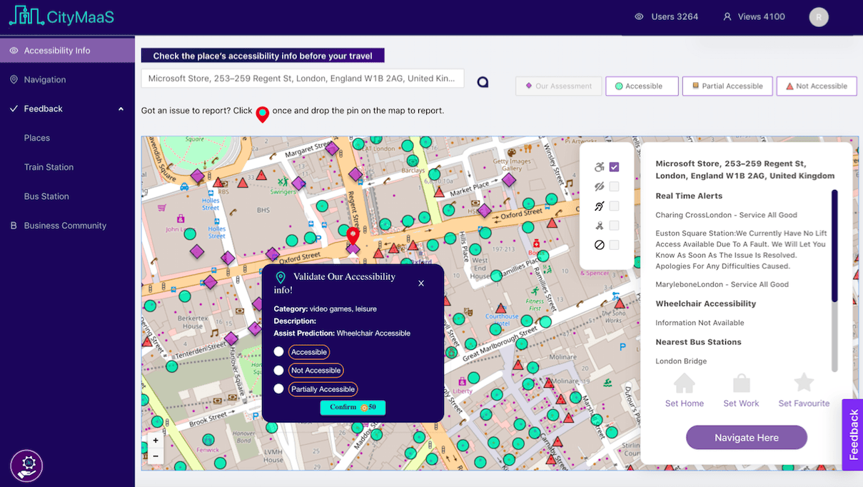This screenshot has width=863, height=487.
Task: Open Train Station under Feedback
Action: click(49, 167)
